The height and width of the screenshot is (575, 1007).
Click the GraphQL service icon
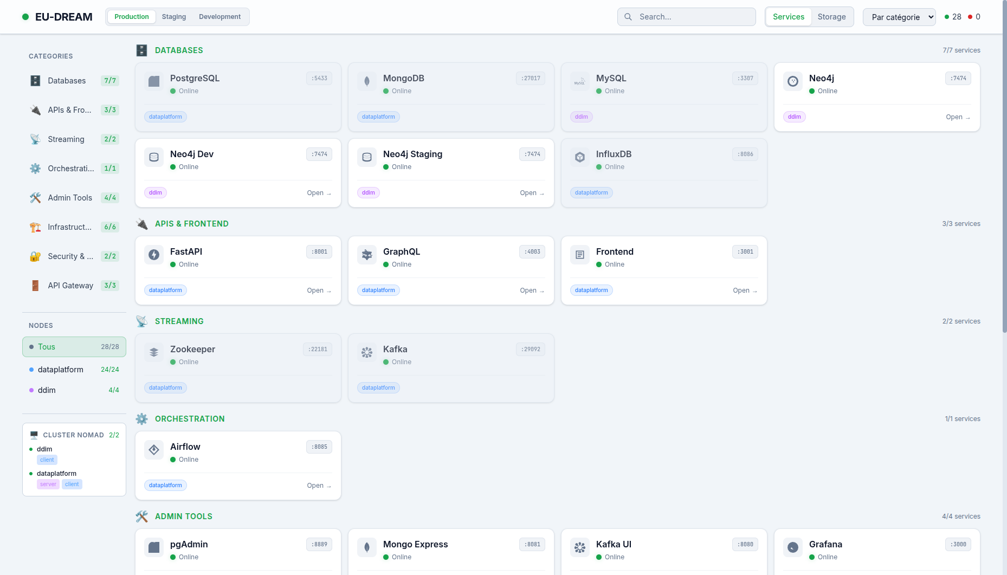coord(367,255)
